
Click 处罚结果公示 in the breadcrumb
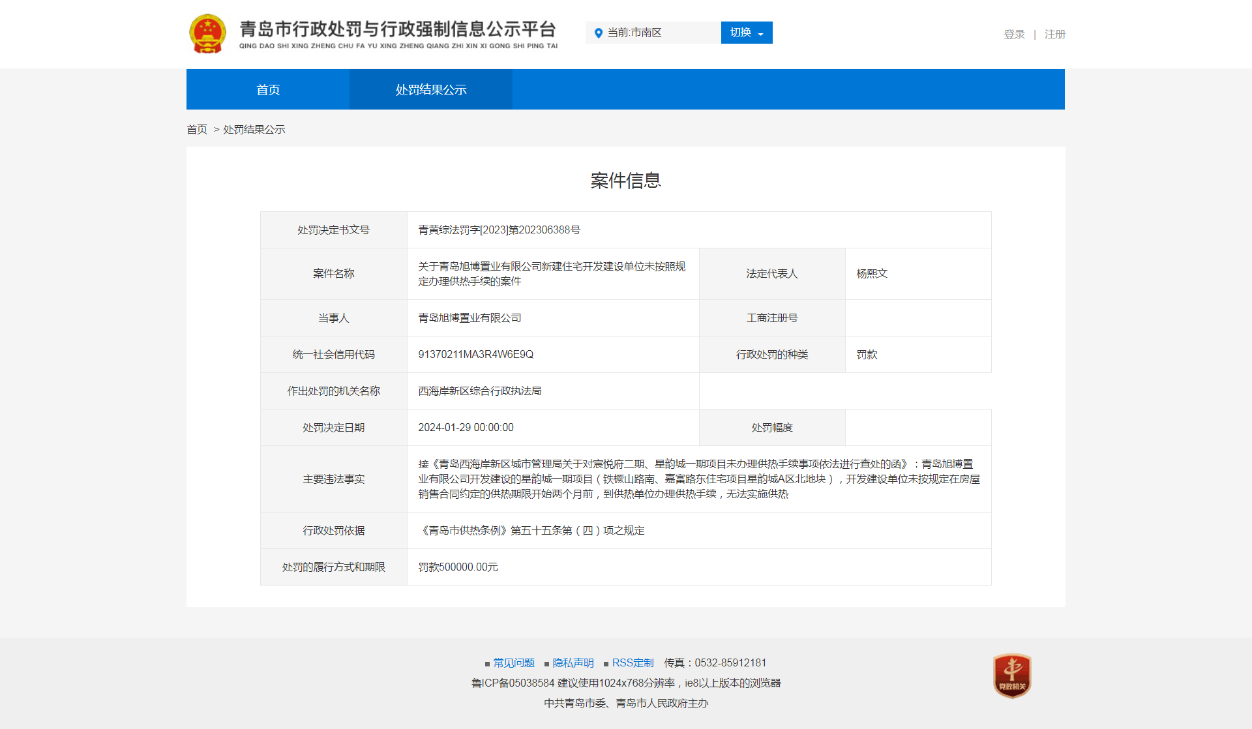point(254,129)
